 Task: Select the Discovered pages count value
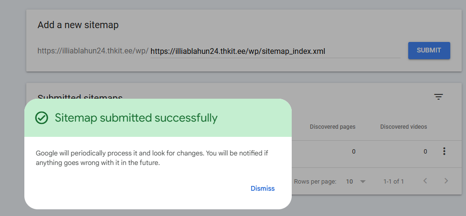pos(354,152)
